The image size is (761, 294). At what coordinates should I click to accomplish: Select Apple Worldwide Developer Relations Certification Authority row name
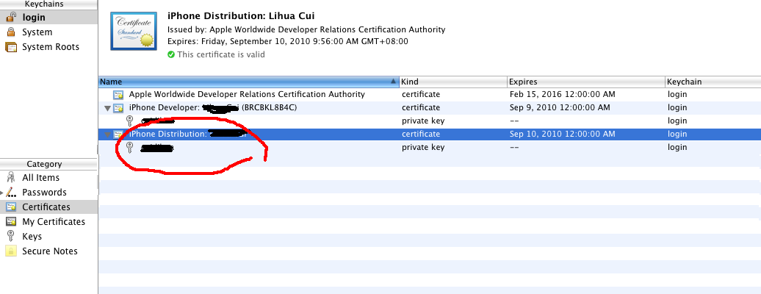[x=247, y=94]
